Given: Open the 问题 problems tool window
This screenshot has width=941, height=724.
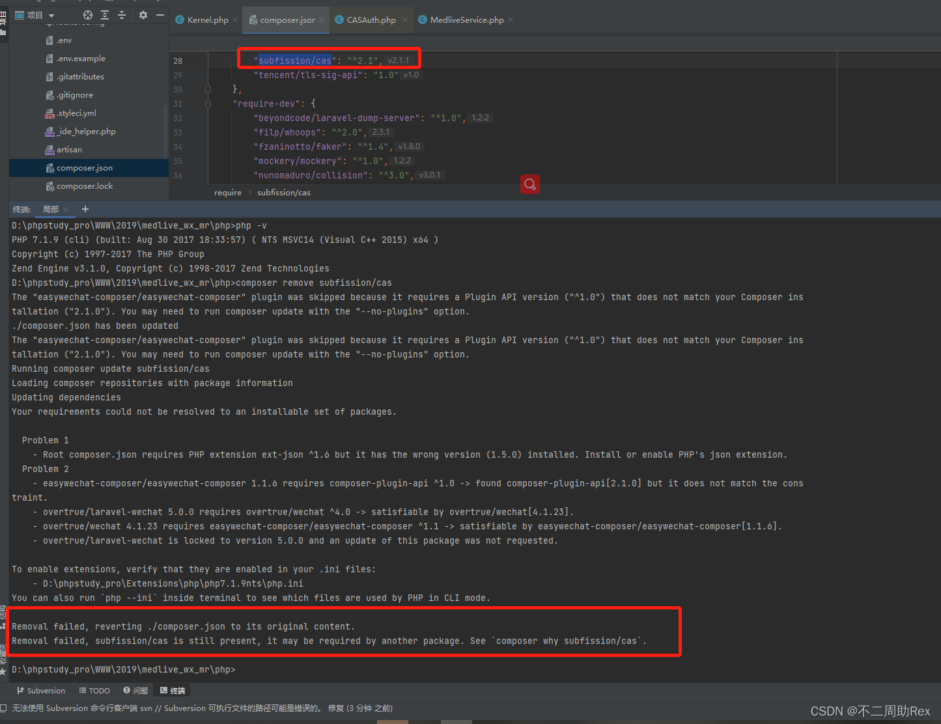Looking at the screenshot, I should (135, 691).
